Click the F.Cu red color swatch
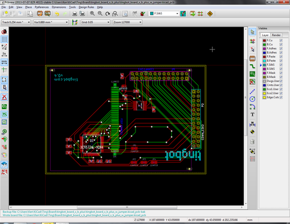This screenshot has height=224, width=290. (264, 40)
